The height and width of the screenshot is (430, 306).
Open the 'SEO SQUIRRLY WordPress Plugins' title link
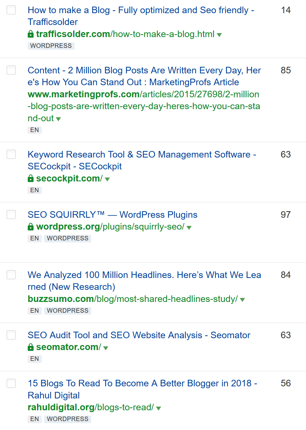point(113,215)
